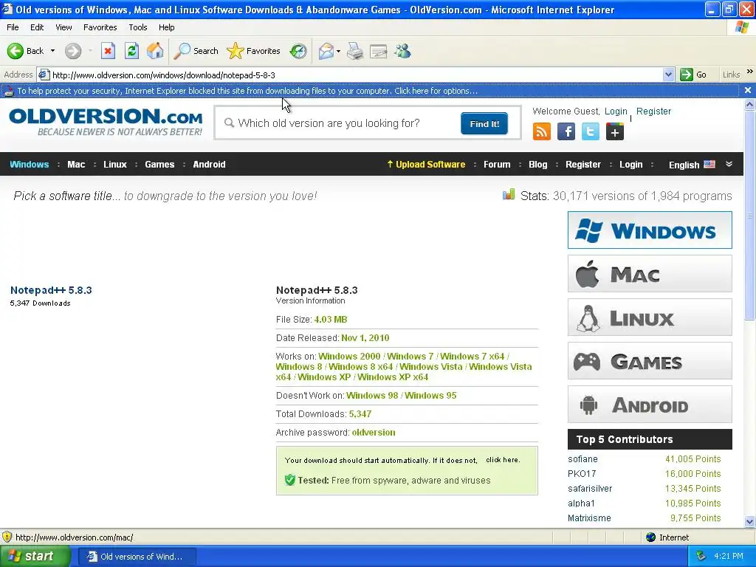The height and width of the screenshot is (567, 756).
Task: Open the Messenger people icon
Action: [x=402, y=51]
